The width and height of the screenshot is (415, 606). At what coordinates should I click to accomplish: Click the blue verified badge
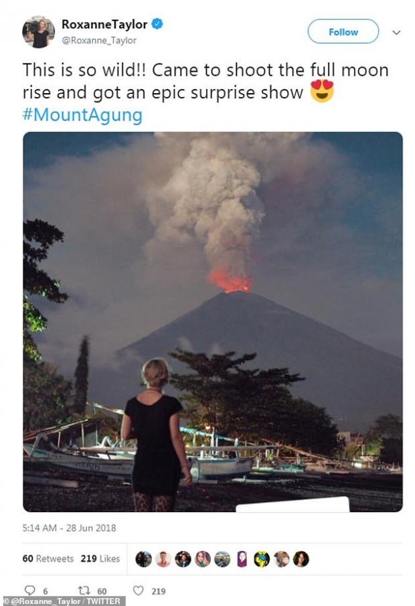tap(157, 24)
